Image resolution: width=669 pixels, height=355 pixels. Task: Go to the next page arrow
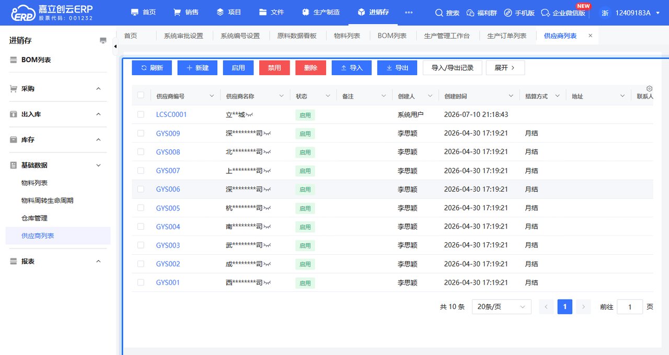(584, 306)
